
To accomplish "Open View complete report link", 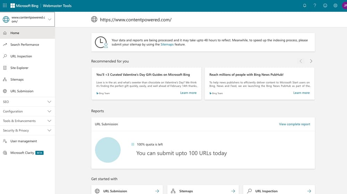I will click(x=294, y=124).
